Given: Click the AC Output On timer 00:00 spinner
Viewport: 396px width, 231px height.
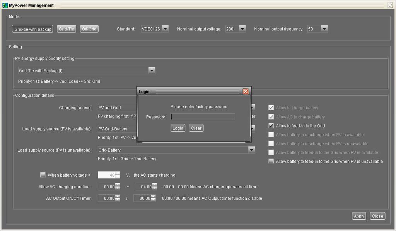Looking at the screenshot, I should click(109, 198).
